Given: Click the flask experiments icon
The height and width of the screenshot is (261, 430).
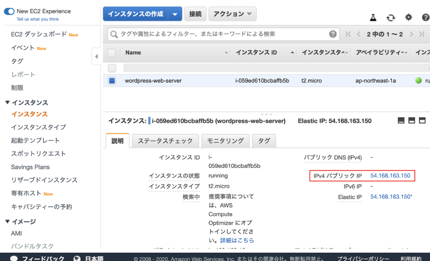Looking at the screenshot, I should click(x=373, y=17).
